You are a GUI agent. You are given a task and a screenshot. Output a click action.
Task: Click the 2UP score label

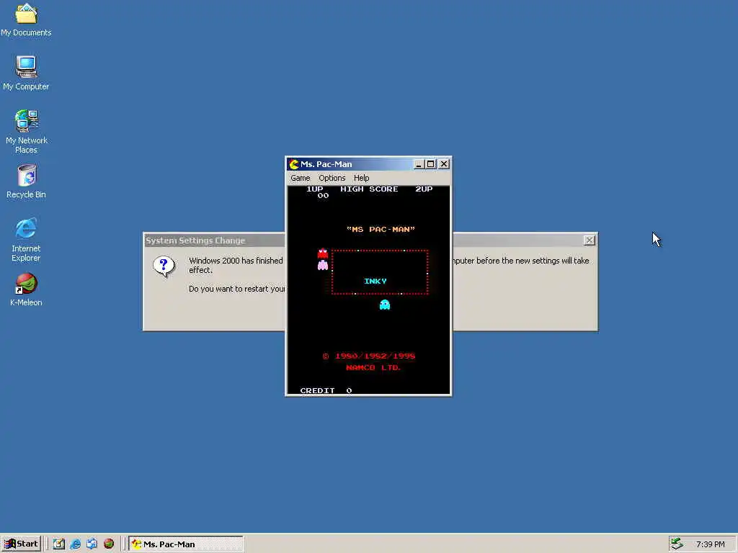(424, 189)
